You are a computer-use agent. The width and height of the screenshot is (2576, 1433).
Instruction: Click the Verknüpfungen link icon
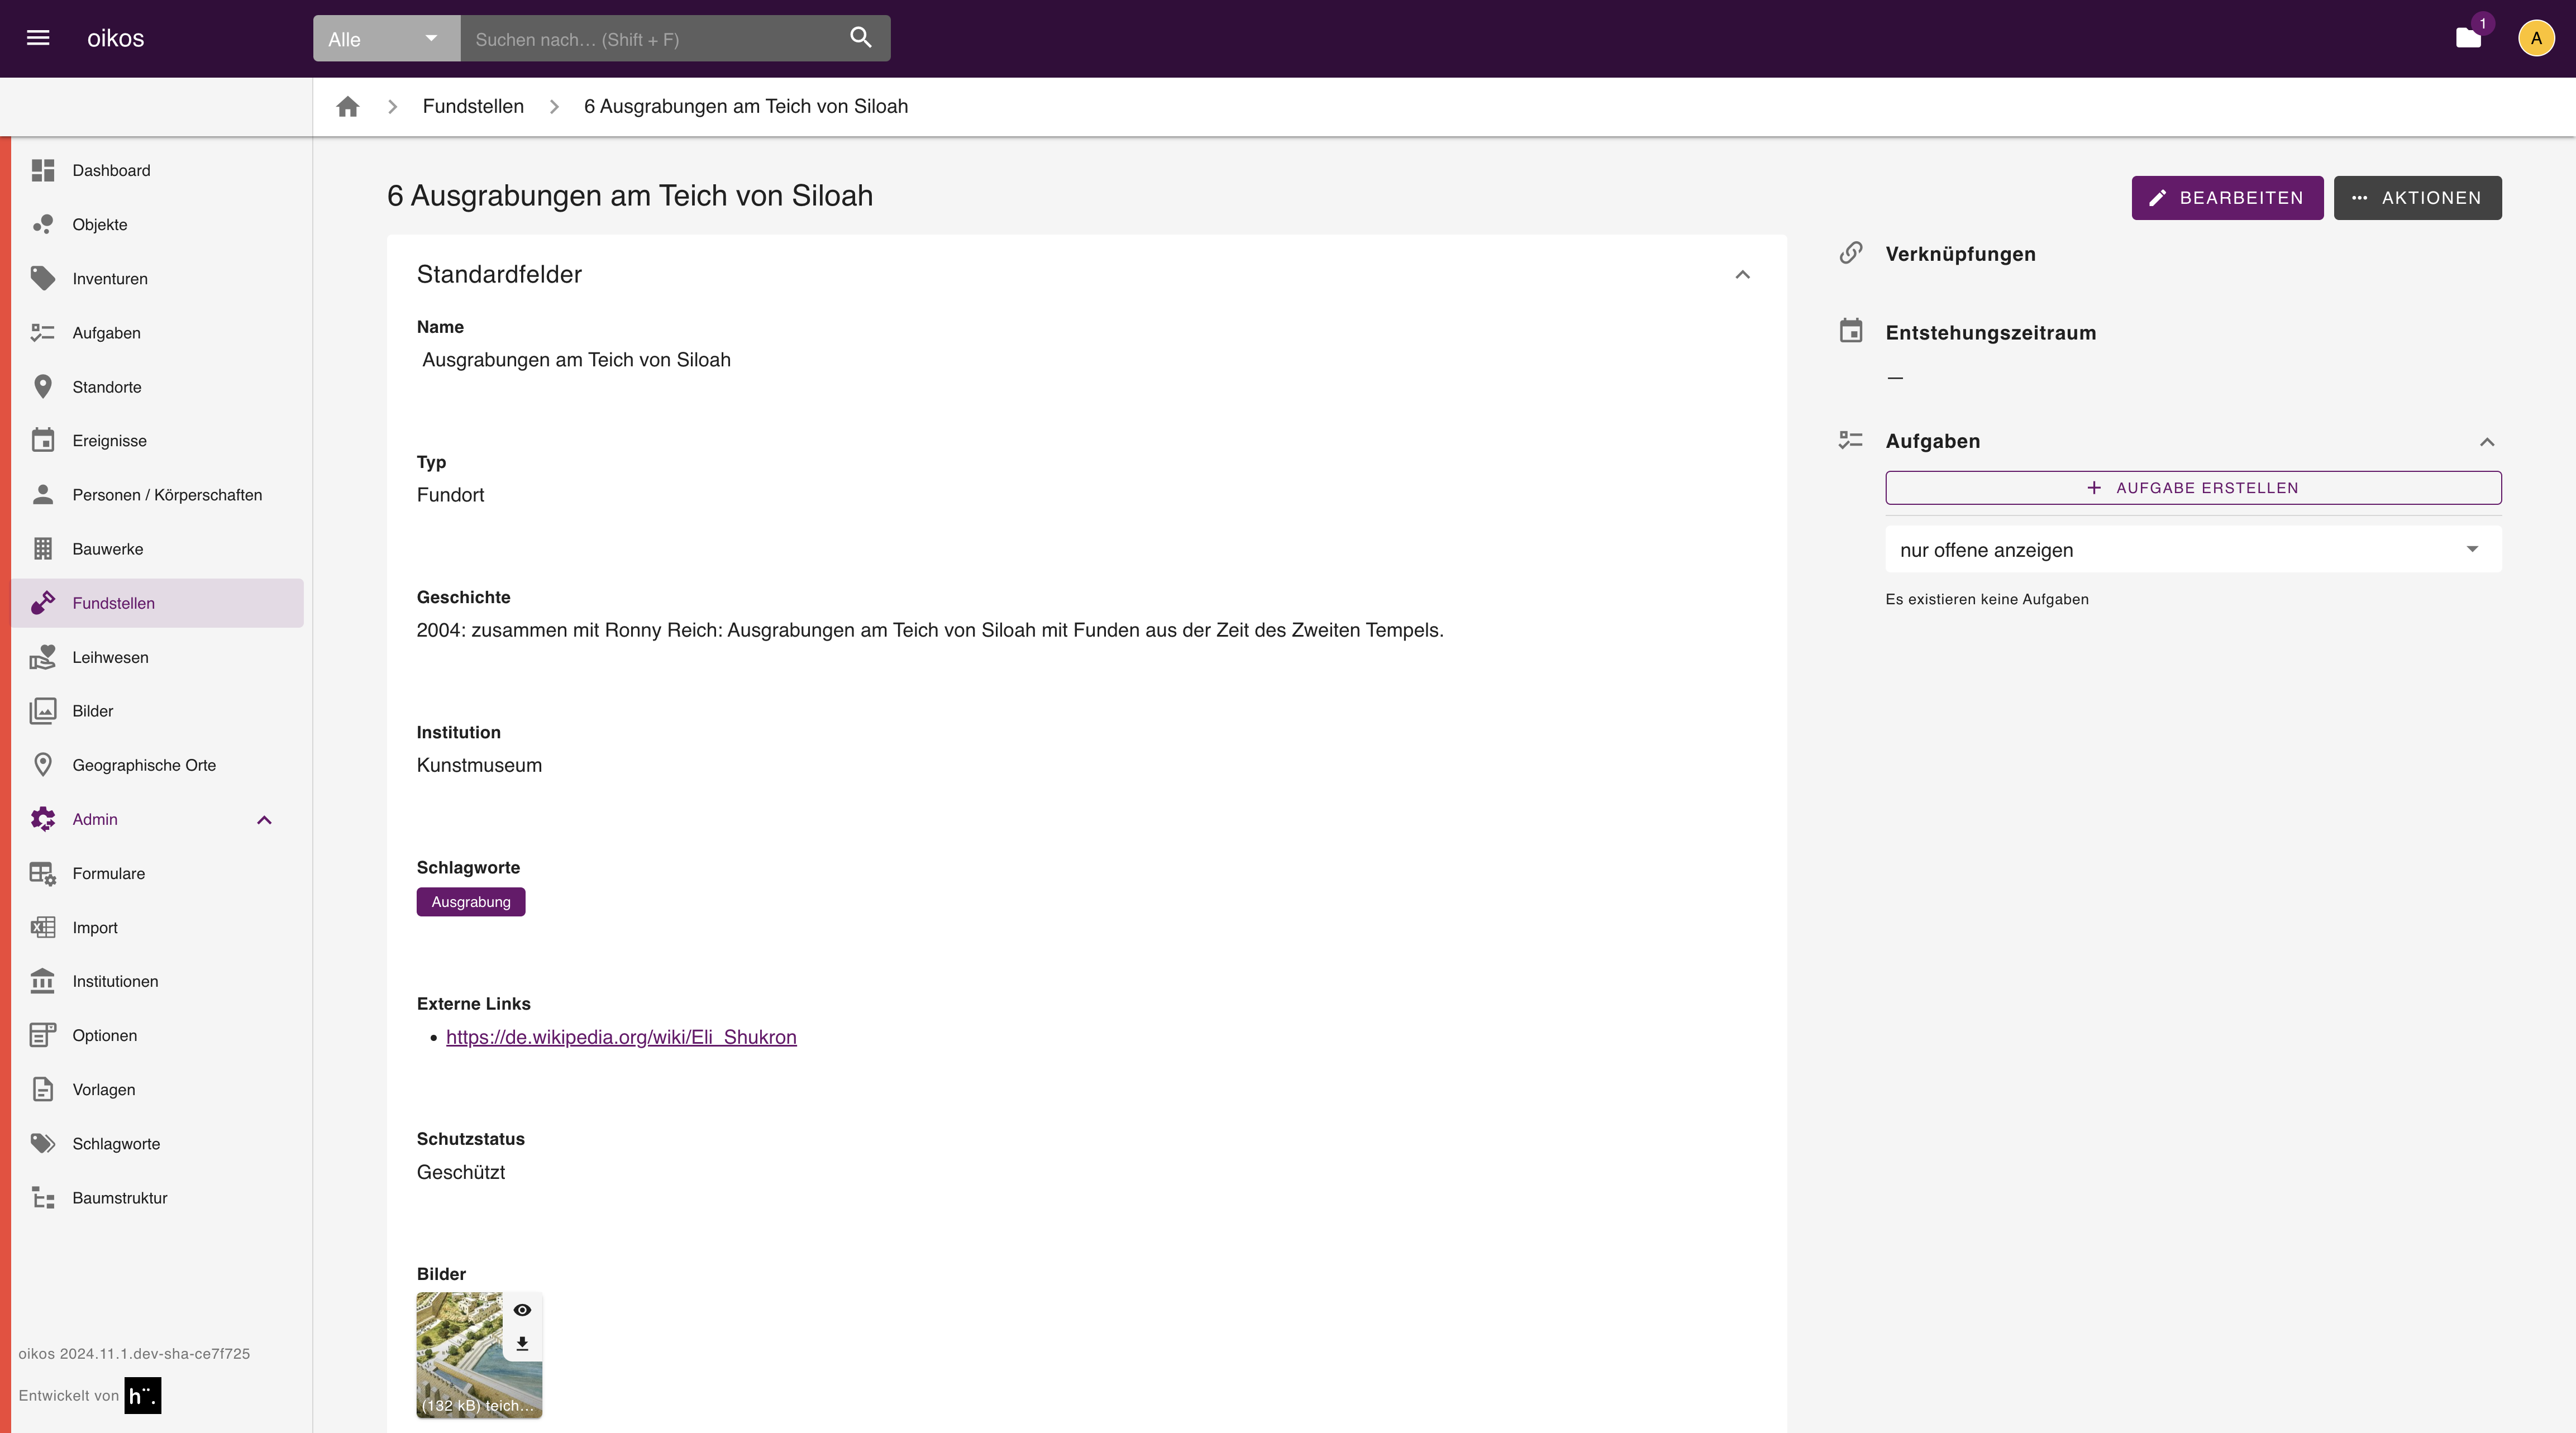tap(1851, 253)
